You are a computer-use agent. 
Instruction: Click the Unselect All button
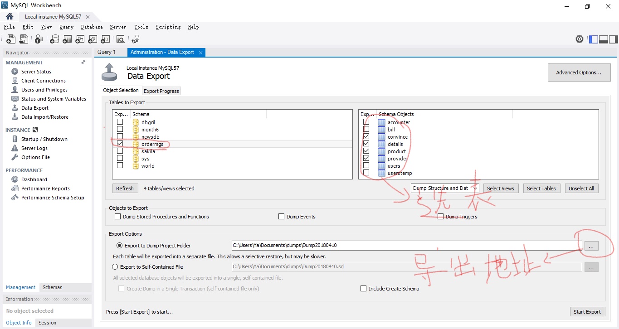coord(581,189)
